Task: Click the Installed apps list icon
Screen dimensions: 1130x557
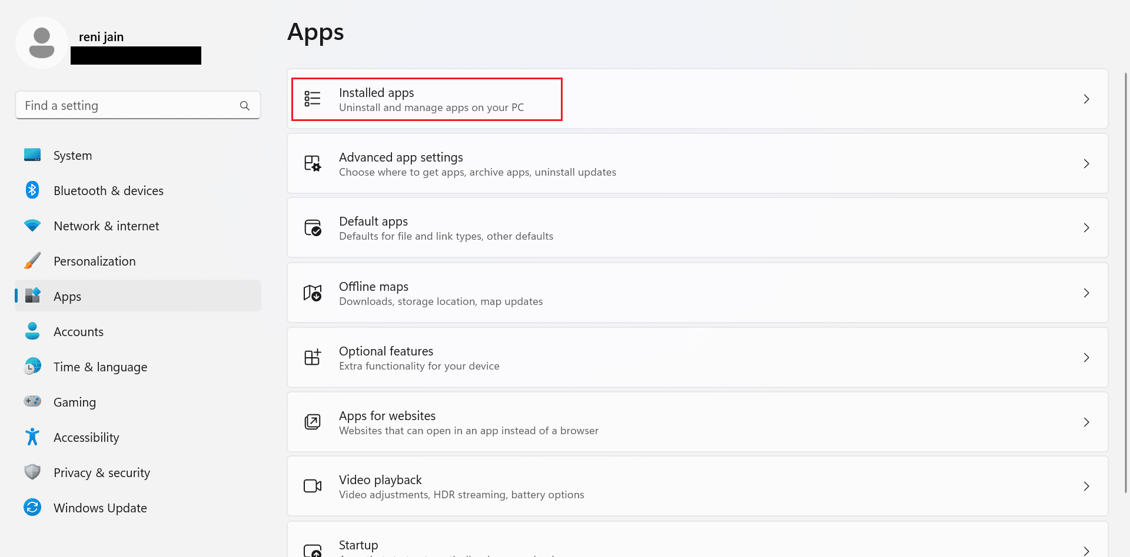Action: (313, 99)
